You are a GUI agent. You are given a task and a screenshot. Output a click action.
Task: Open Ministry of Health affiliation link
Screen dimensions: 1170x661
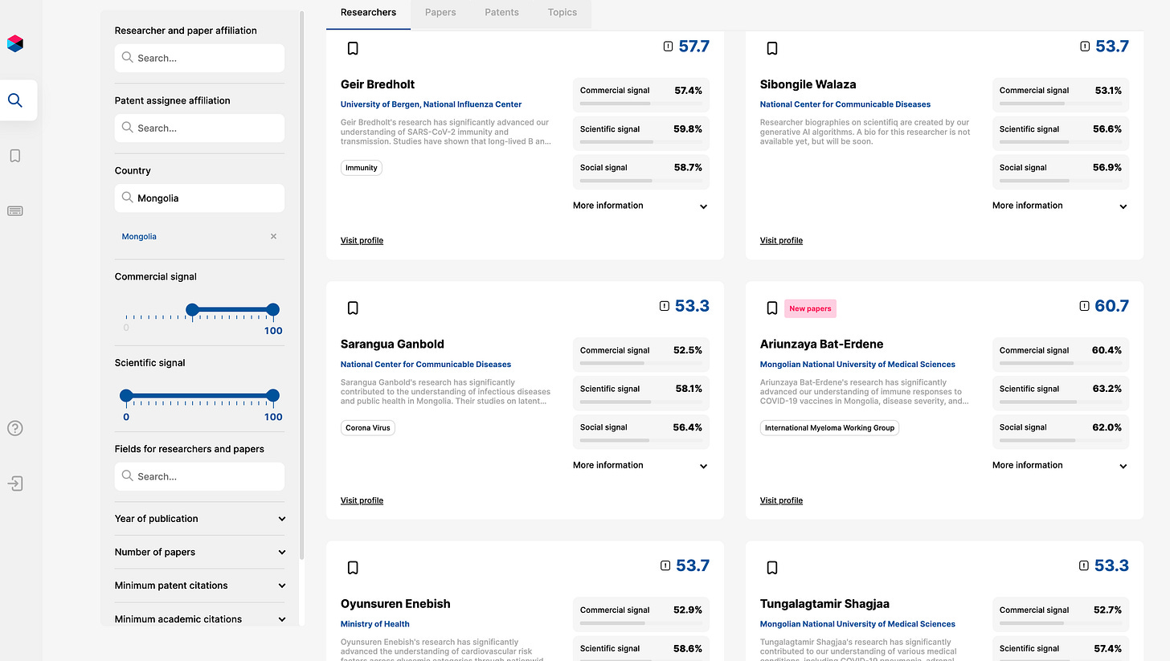(x=375, y=624)
